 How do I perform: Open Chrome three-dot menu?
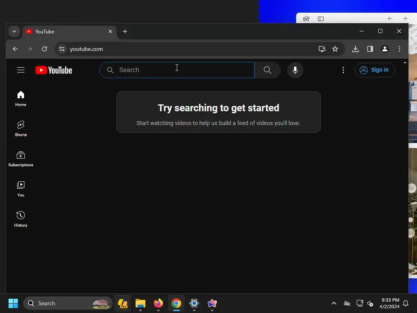click(x=399, y=49)
